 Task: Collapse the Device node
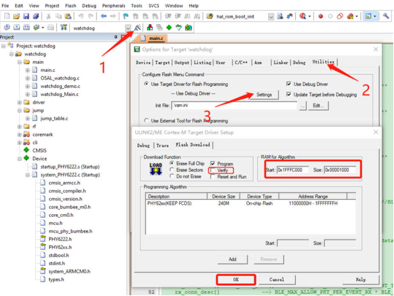20,159
